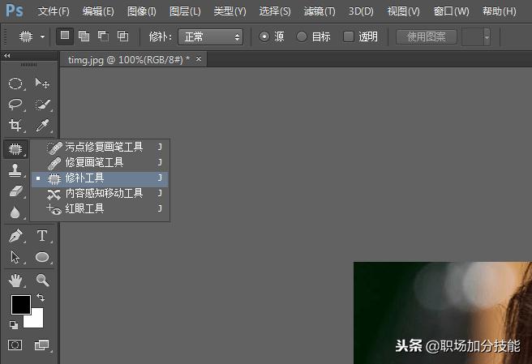Open the pattern picker dropdown arrow
This screenshot has height=364, width=532.
click(487, 37)
